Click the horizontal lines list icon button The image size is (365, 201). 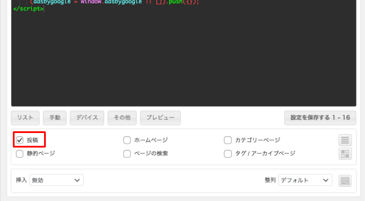345,140
